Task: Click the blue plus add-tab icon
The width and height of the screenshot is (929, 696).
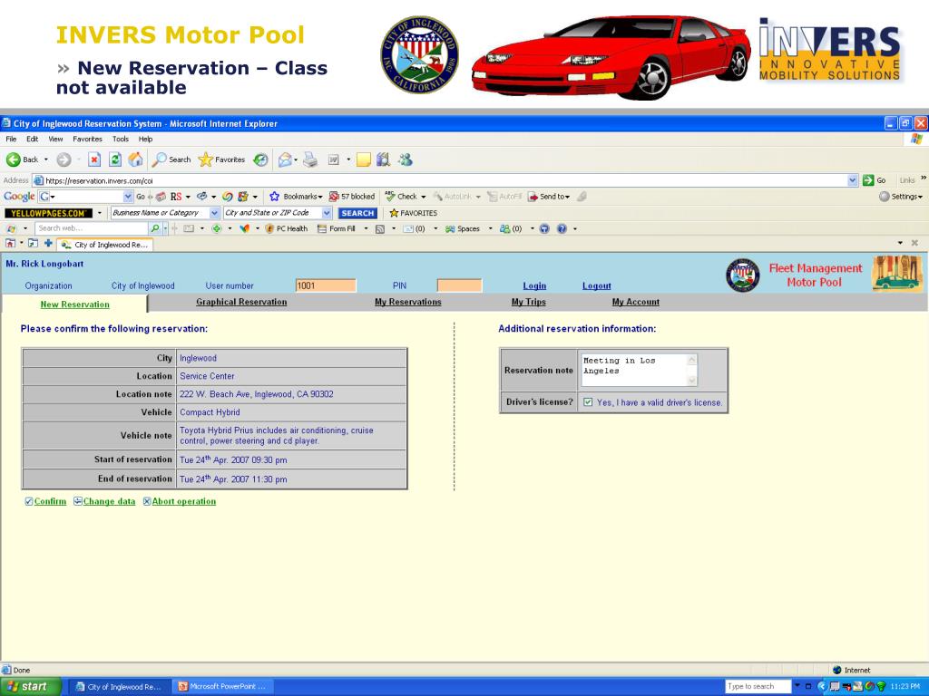Action: point(48,243)
